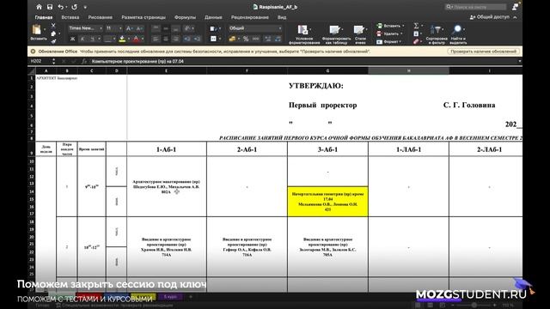Image resolution: width=550 pixels, height=309 pixels.
Task: Toggle bold Ж formatting
Action: click(x=72, y=39)
